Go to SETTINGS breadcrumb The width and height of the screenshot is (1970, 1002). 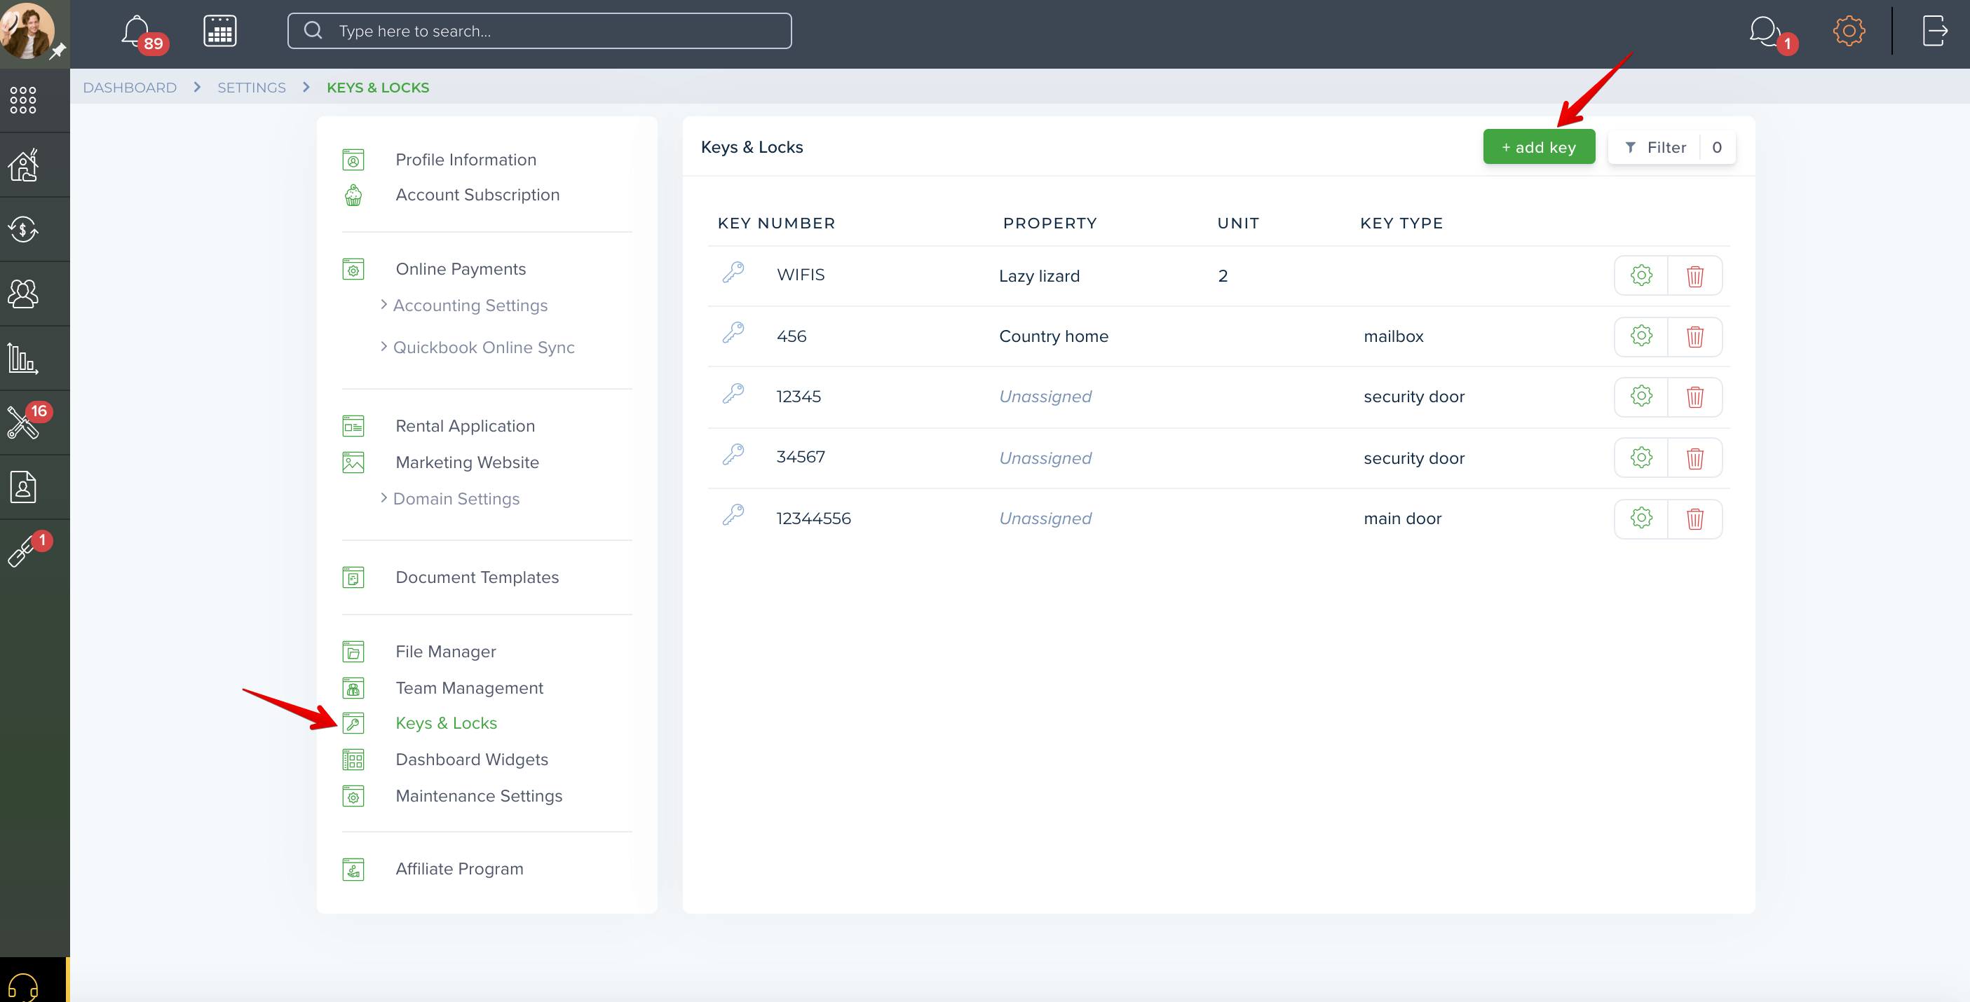click(x=251, y=87)
